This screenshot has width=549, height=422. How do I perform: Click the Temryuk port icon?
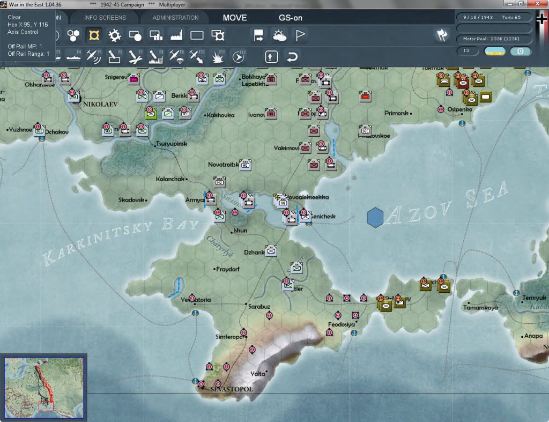tap(516, 292)
